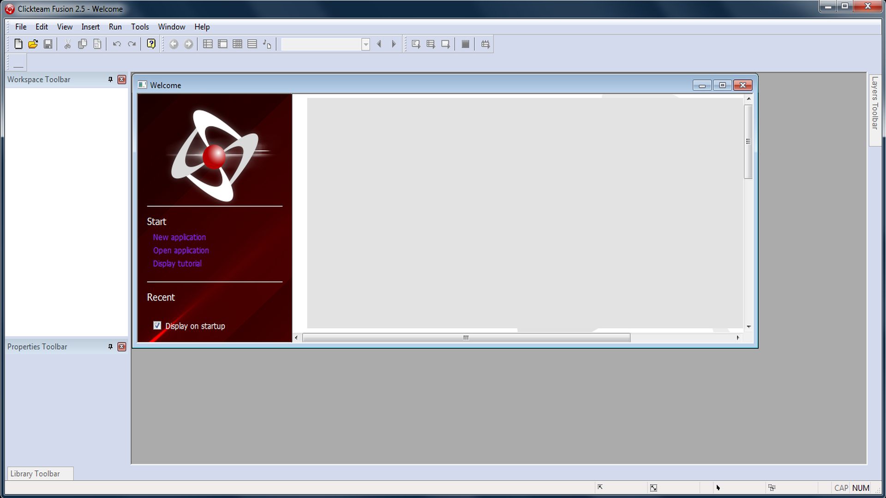Viewport: 886px width, 498px height.
Task: Create a new file via toolbar icon
Action: [x=18, y=44]
